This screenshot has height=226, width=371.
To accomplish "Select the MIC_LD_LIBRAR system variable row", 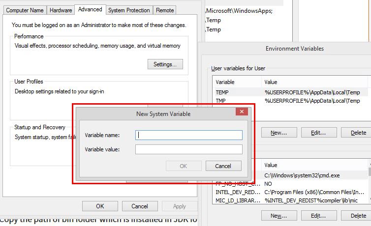I will (290, 200).
